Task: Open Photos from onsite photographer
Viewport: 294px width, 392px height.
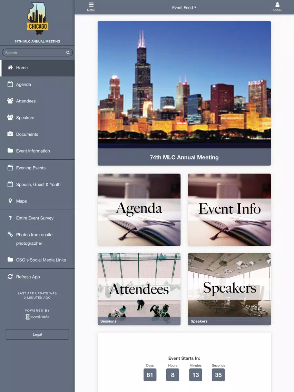Action: [37, 239]
